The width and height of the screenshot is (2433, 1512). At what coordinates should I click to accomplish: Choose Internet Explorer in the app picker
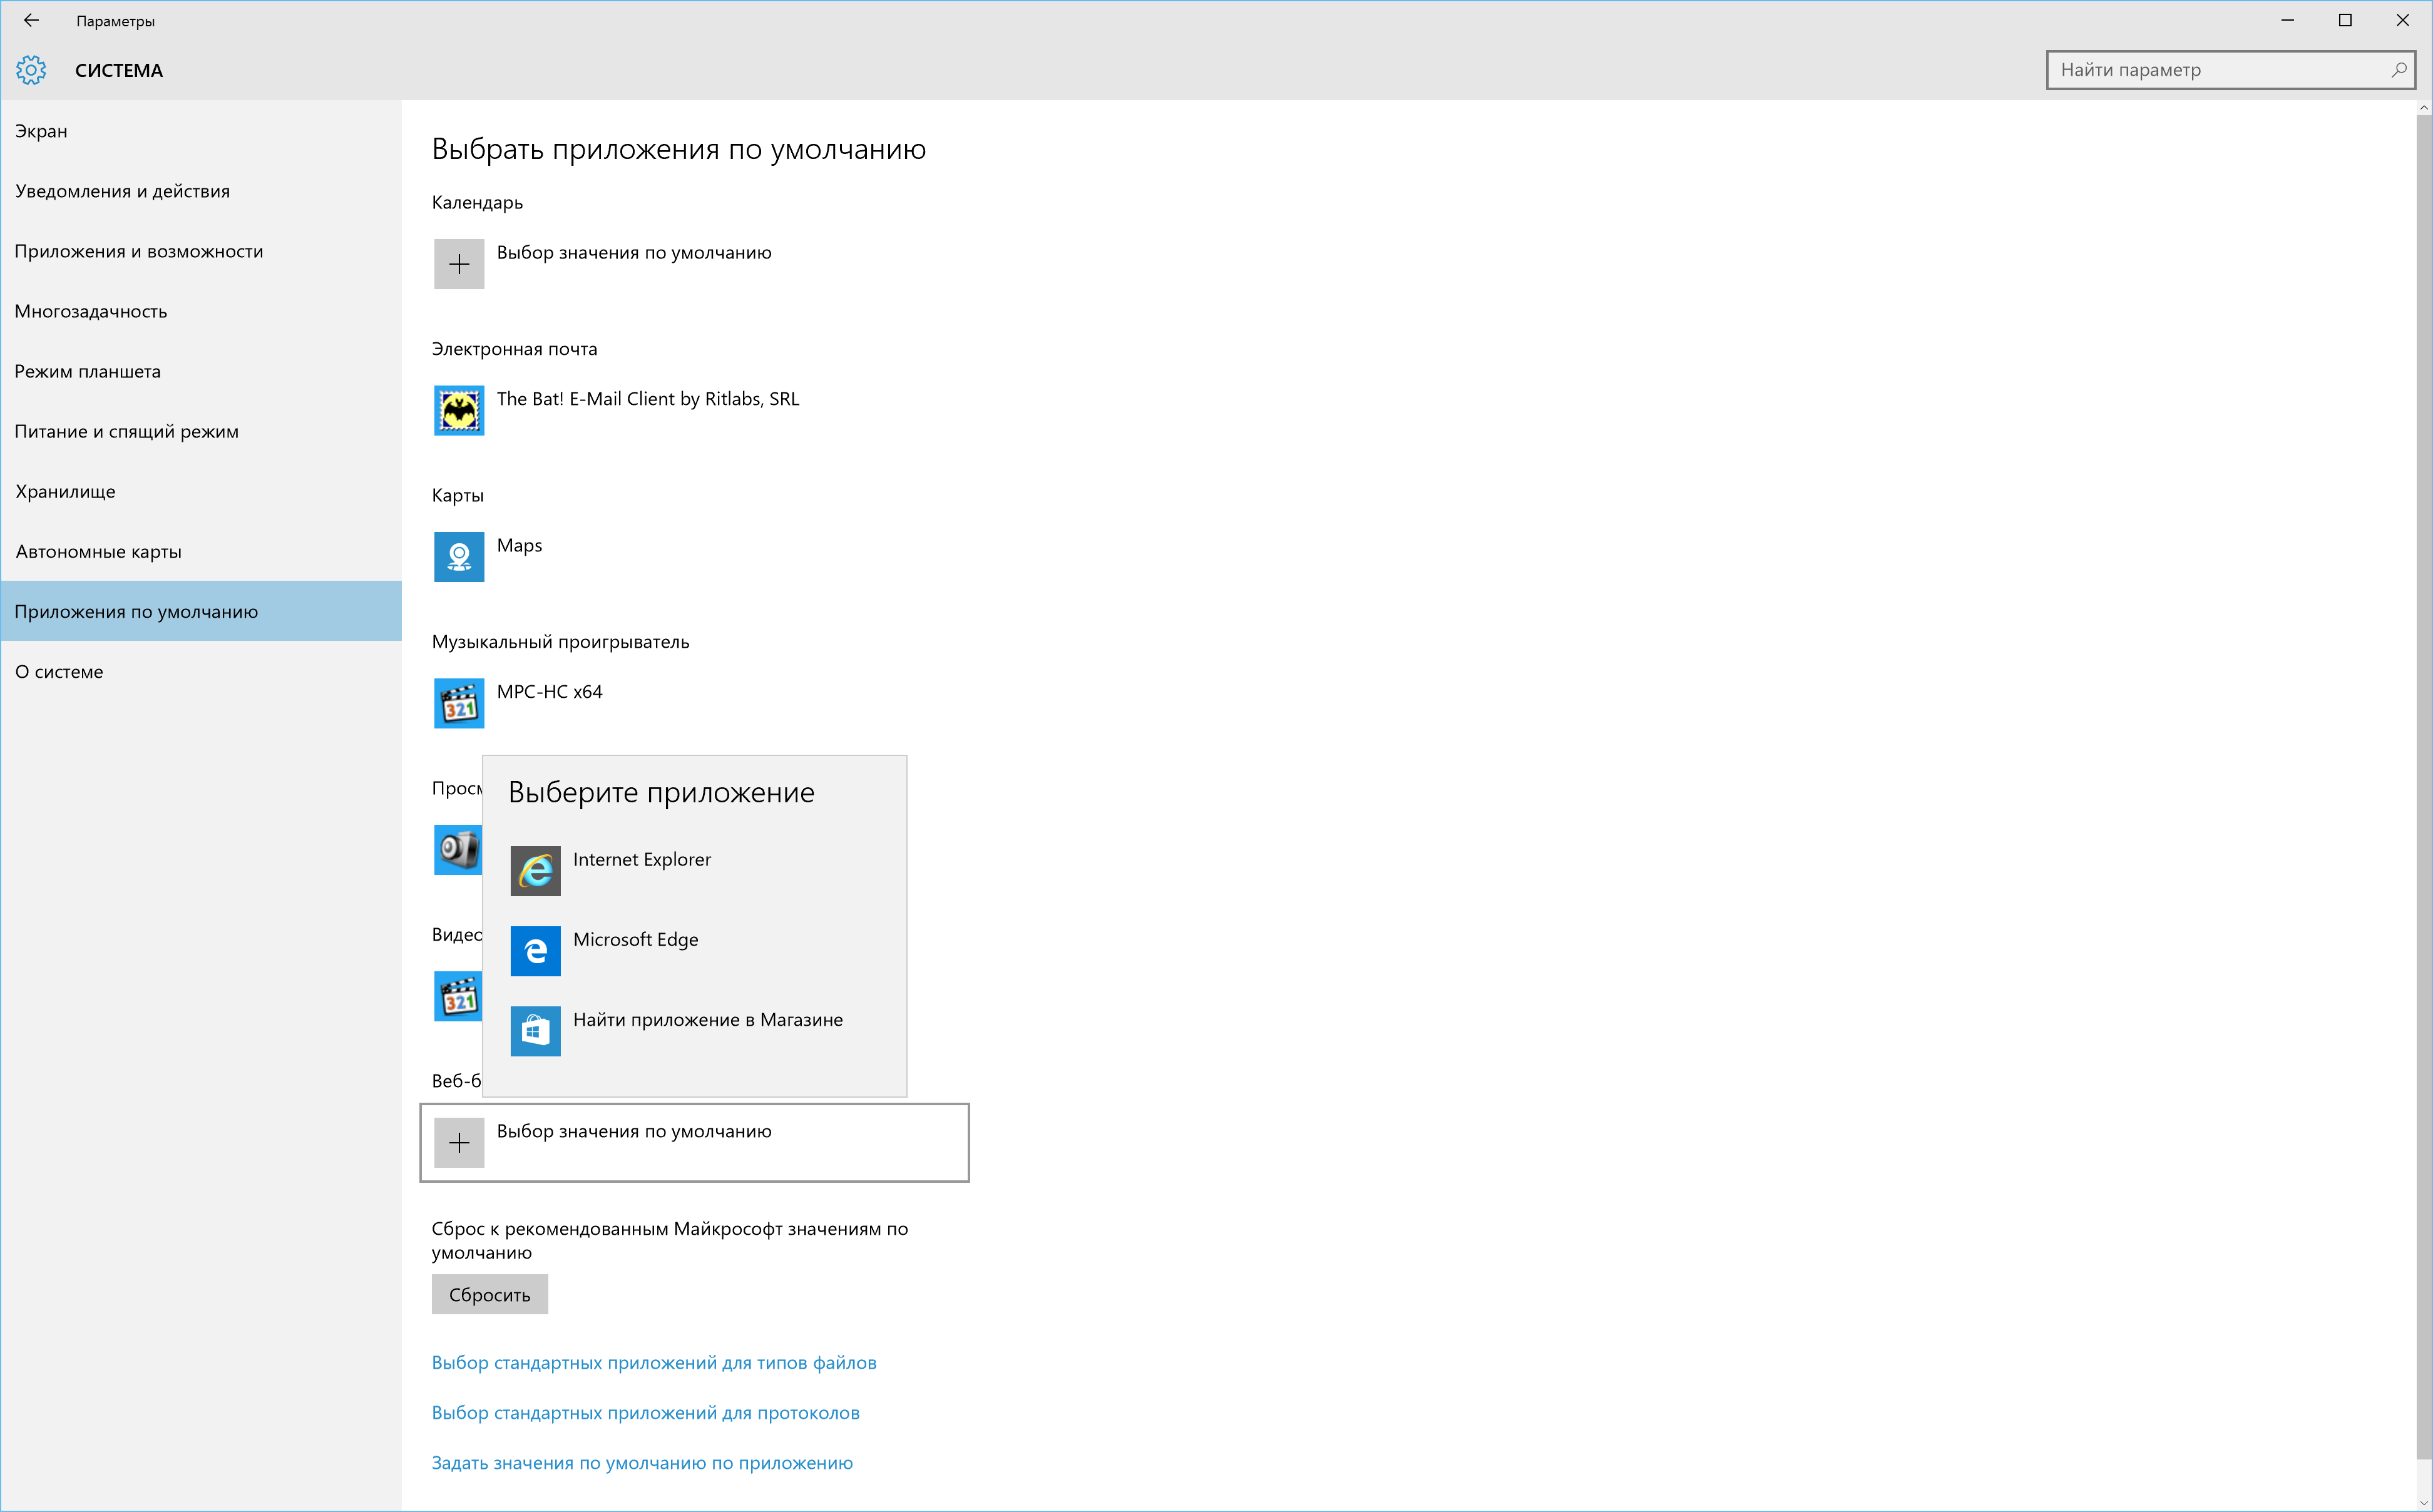pos(641,860)
